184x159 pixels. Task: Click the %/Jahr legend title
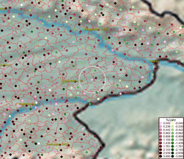(171, 120)
